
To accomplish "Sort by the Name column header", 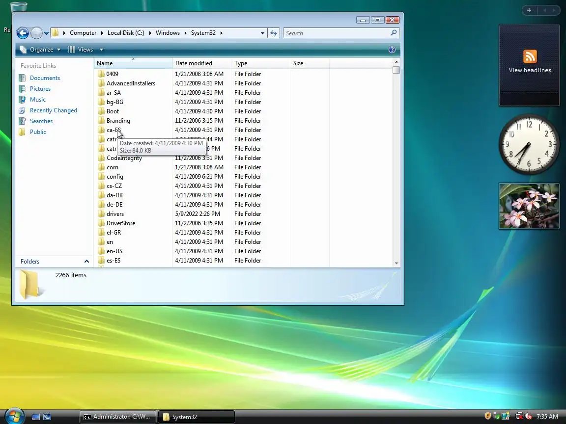I will pos(133,63).
